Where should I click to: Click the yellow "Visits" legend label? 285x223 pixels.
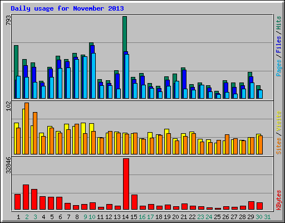pos(279,122)
